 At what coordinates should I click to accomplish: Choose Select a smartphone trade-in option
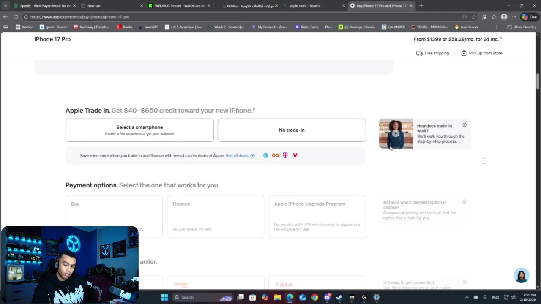pyautogui.click(x=139, y=130)
